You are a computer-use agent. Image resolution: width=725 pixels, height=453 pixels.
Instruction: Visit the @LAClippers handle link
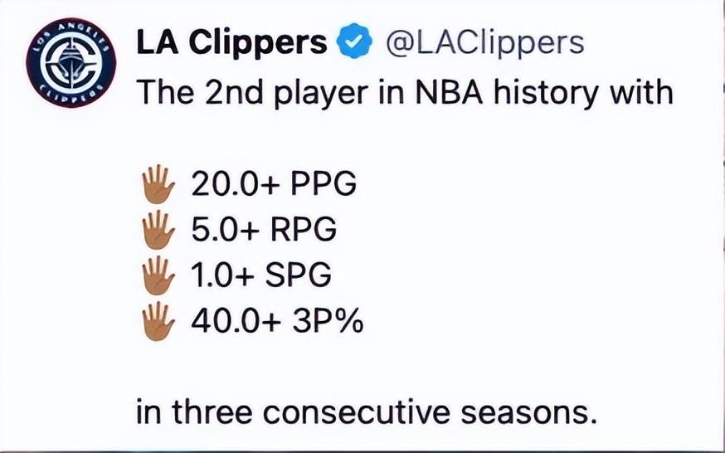click(484, 43)
